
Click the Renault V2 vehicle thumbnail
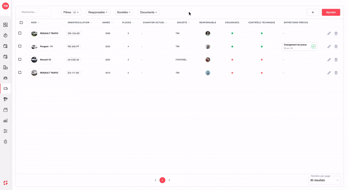click(x=34, y=60)
